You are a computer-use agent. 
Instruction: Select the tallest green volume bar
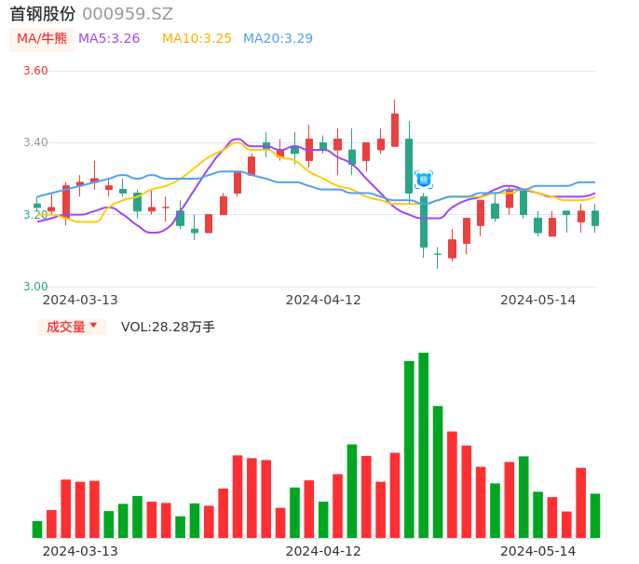pos(424,445)
